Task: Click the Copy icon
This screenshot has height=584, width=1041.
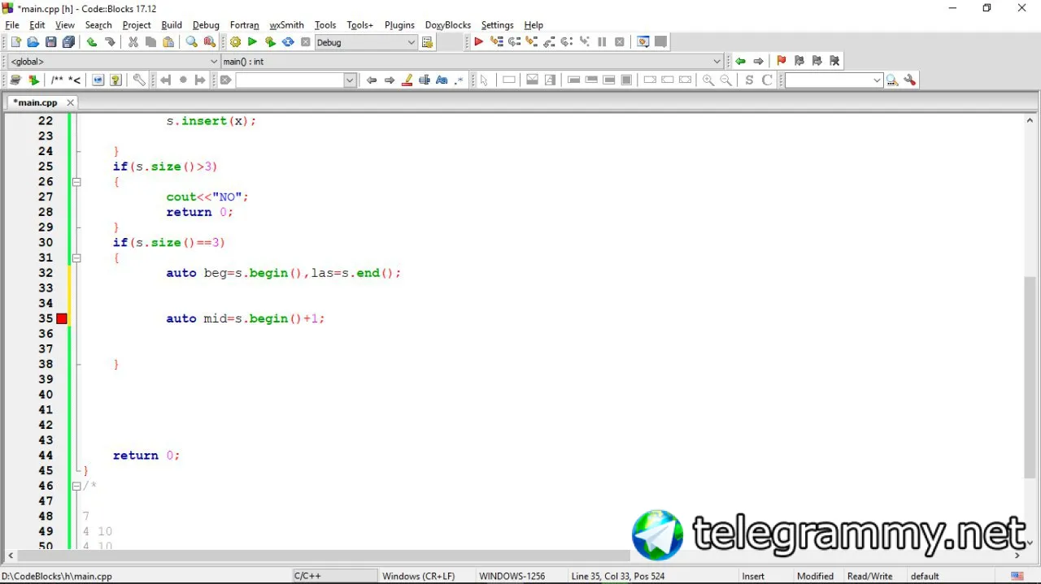Action: 151,42
